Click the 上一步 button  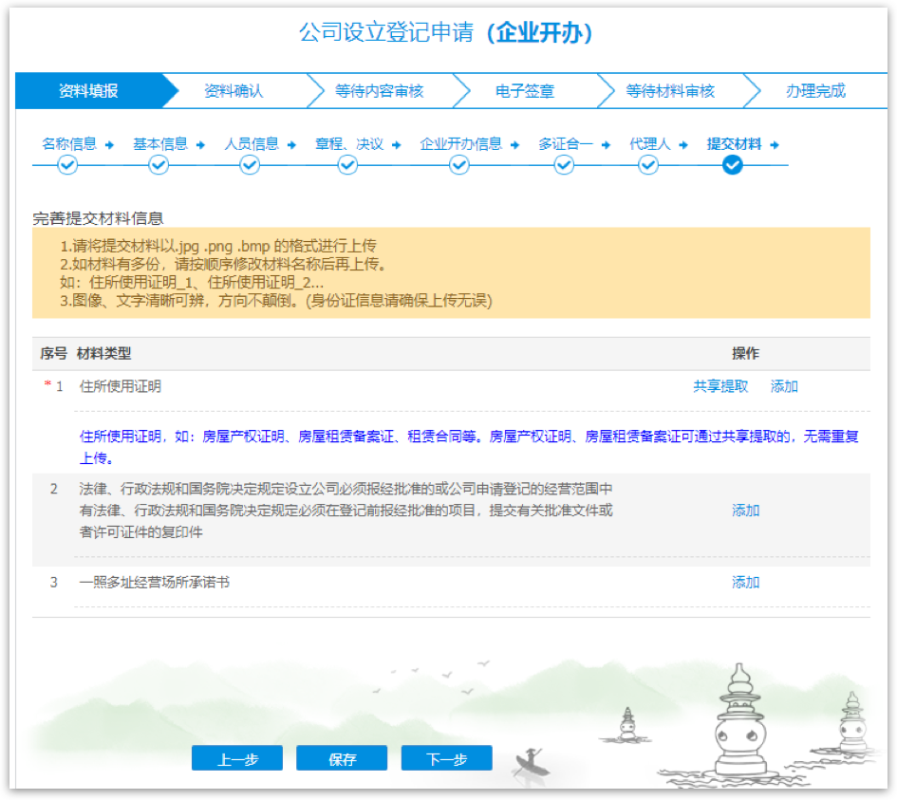(x=237, y=758)
